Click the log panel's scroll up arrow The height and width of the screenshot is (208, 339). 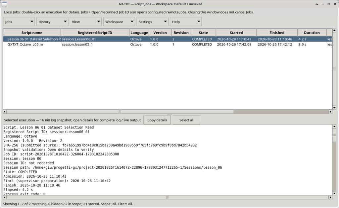(x=334, y=126)
